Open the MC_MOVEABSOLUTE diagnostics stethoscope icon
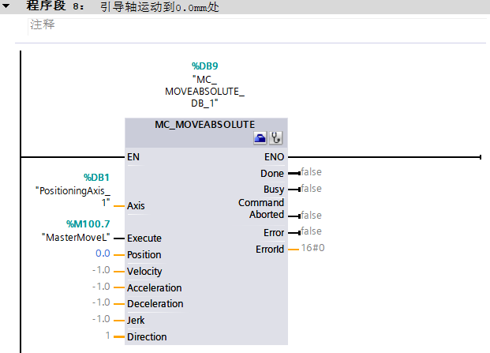This screenshot has width=490, height=353. tap(275, 138)
